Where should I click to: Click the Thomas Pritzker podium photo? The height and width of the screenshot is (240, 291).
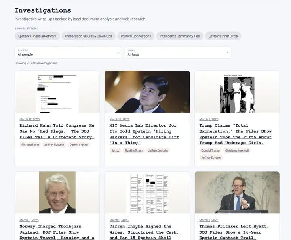[x=237, y=192]
